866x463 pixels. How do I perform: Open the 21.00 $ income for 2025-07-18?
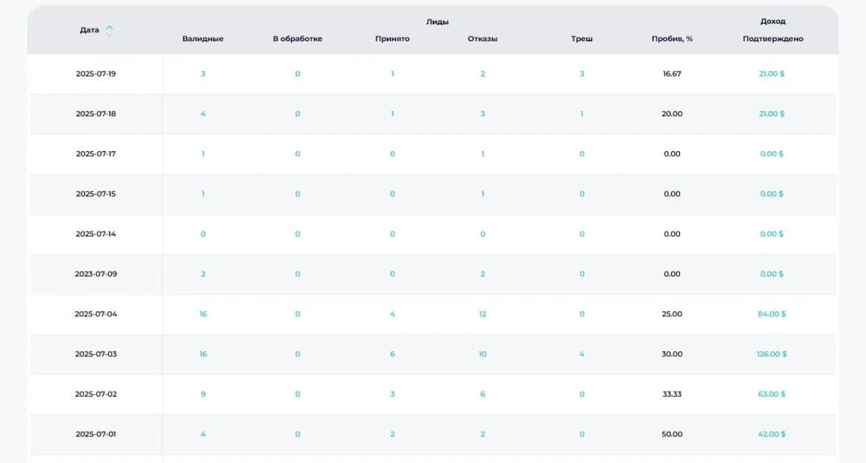pyautogui.click(x=771, y=114)
